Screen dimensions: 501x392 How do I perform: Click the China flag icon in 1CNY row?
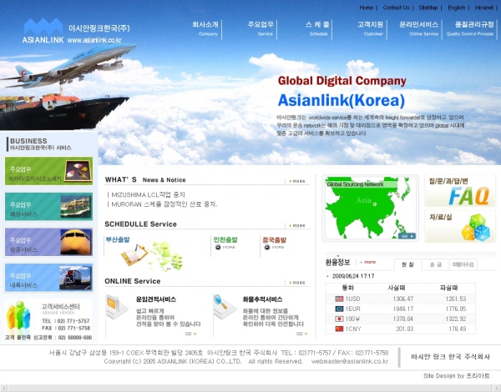click(x=339, y=329)
